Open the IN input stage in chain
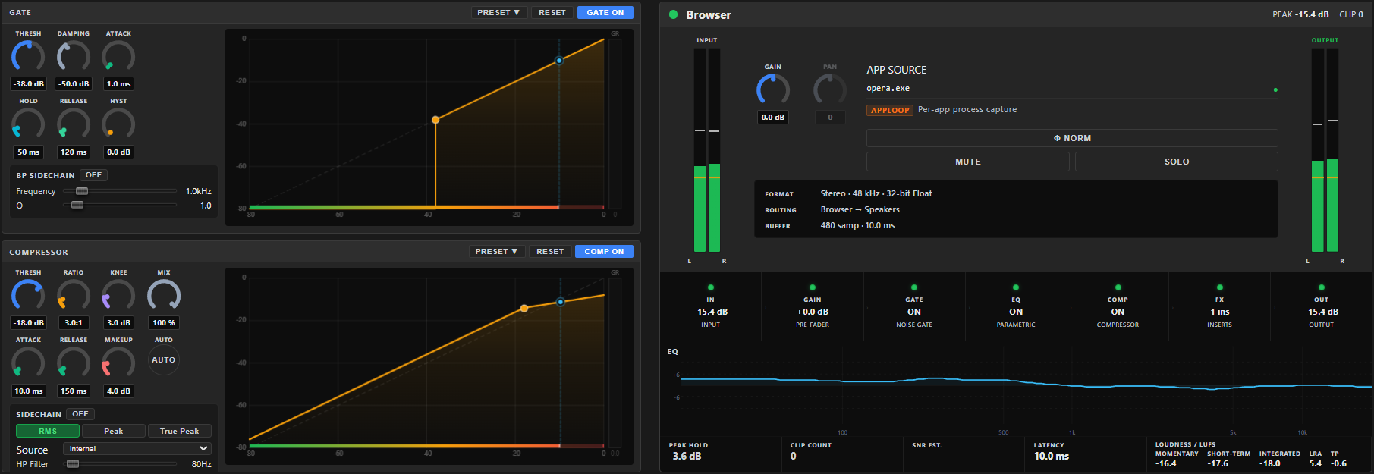The image size is (1374, 474). pyautogui.click(x=711, y=306)
